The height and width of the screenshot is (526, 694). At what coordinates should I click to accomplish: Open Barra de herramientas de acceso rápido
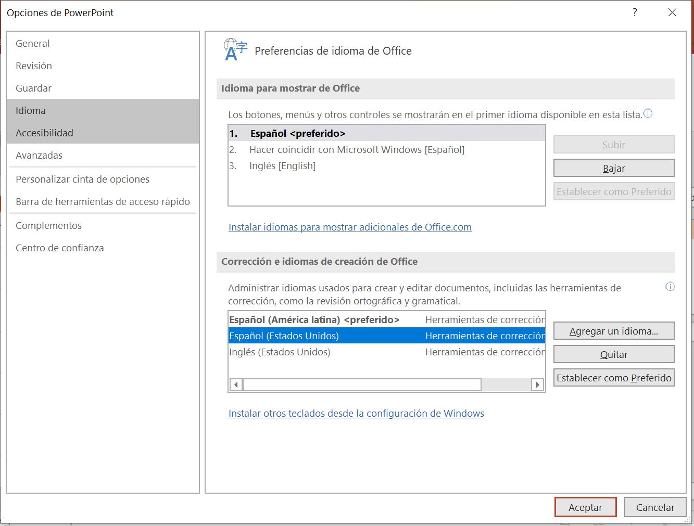click(103, 201)
